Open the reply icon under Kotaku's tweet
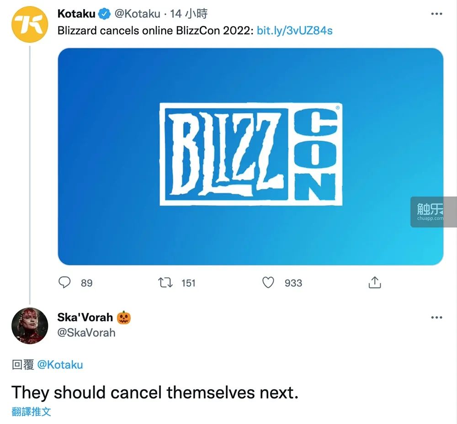The width and height of the screenshot is (457, 424). coord(64,282)
